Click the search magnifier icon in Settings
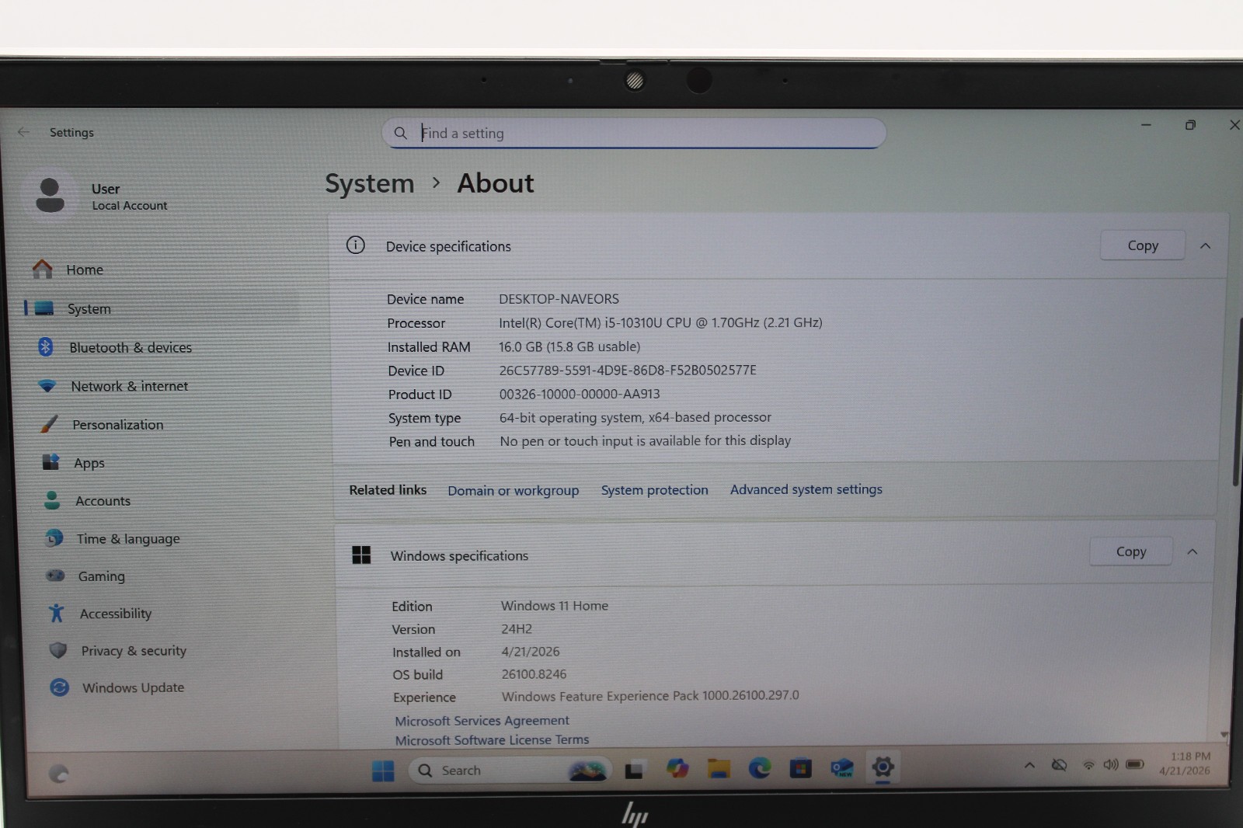1243x828 pixels. tap(400, 133)
